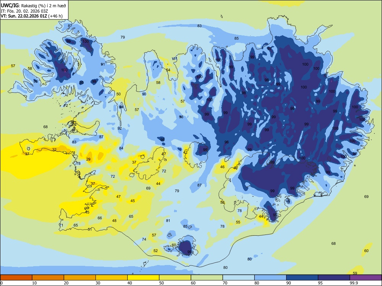The width and height of the screenshot is (382, 286).
Task: Click the title text 'Rakastig (%) í 2 m hæð'
Action: click(x=44, y=6)
